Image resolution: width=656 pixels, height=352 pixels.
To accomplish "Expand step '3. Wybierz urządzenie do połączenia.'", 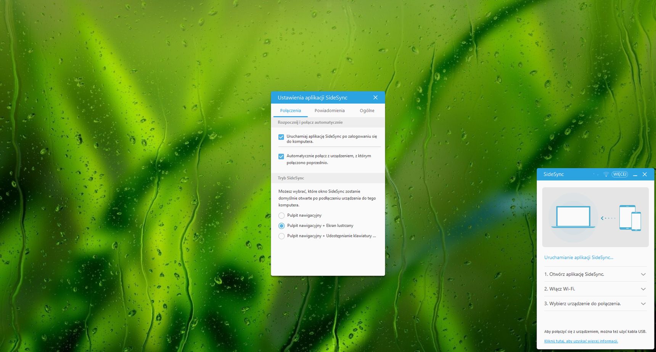I will point(595,304).
